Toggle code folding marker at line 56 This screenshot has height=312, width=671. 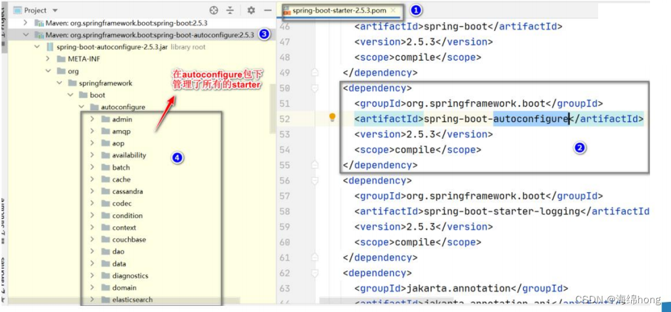(x=315, y=181)
